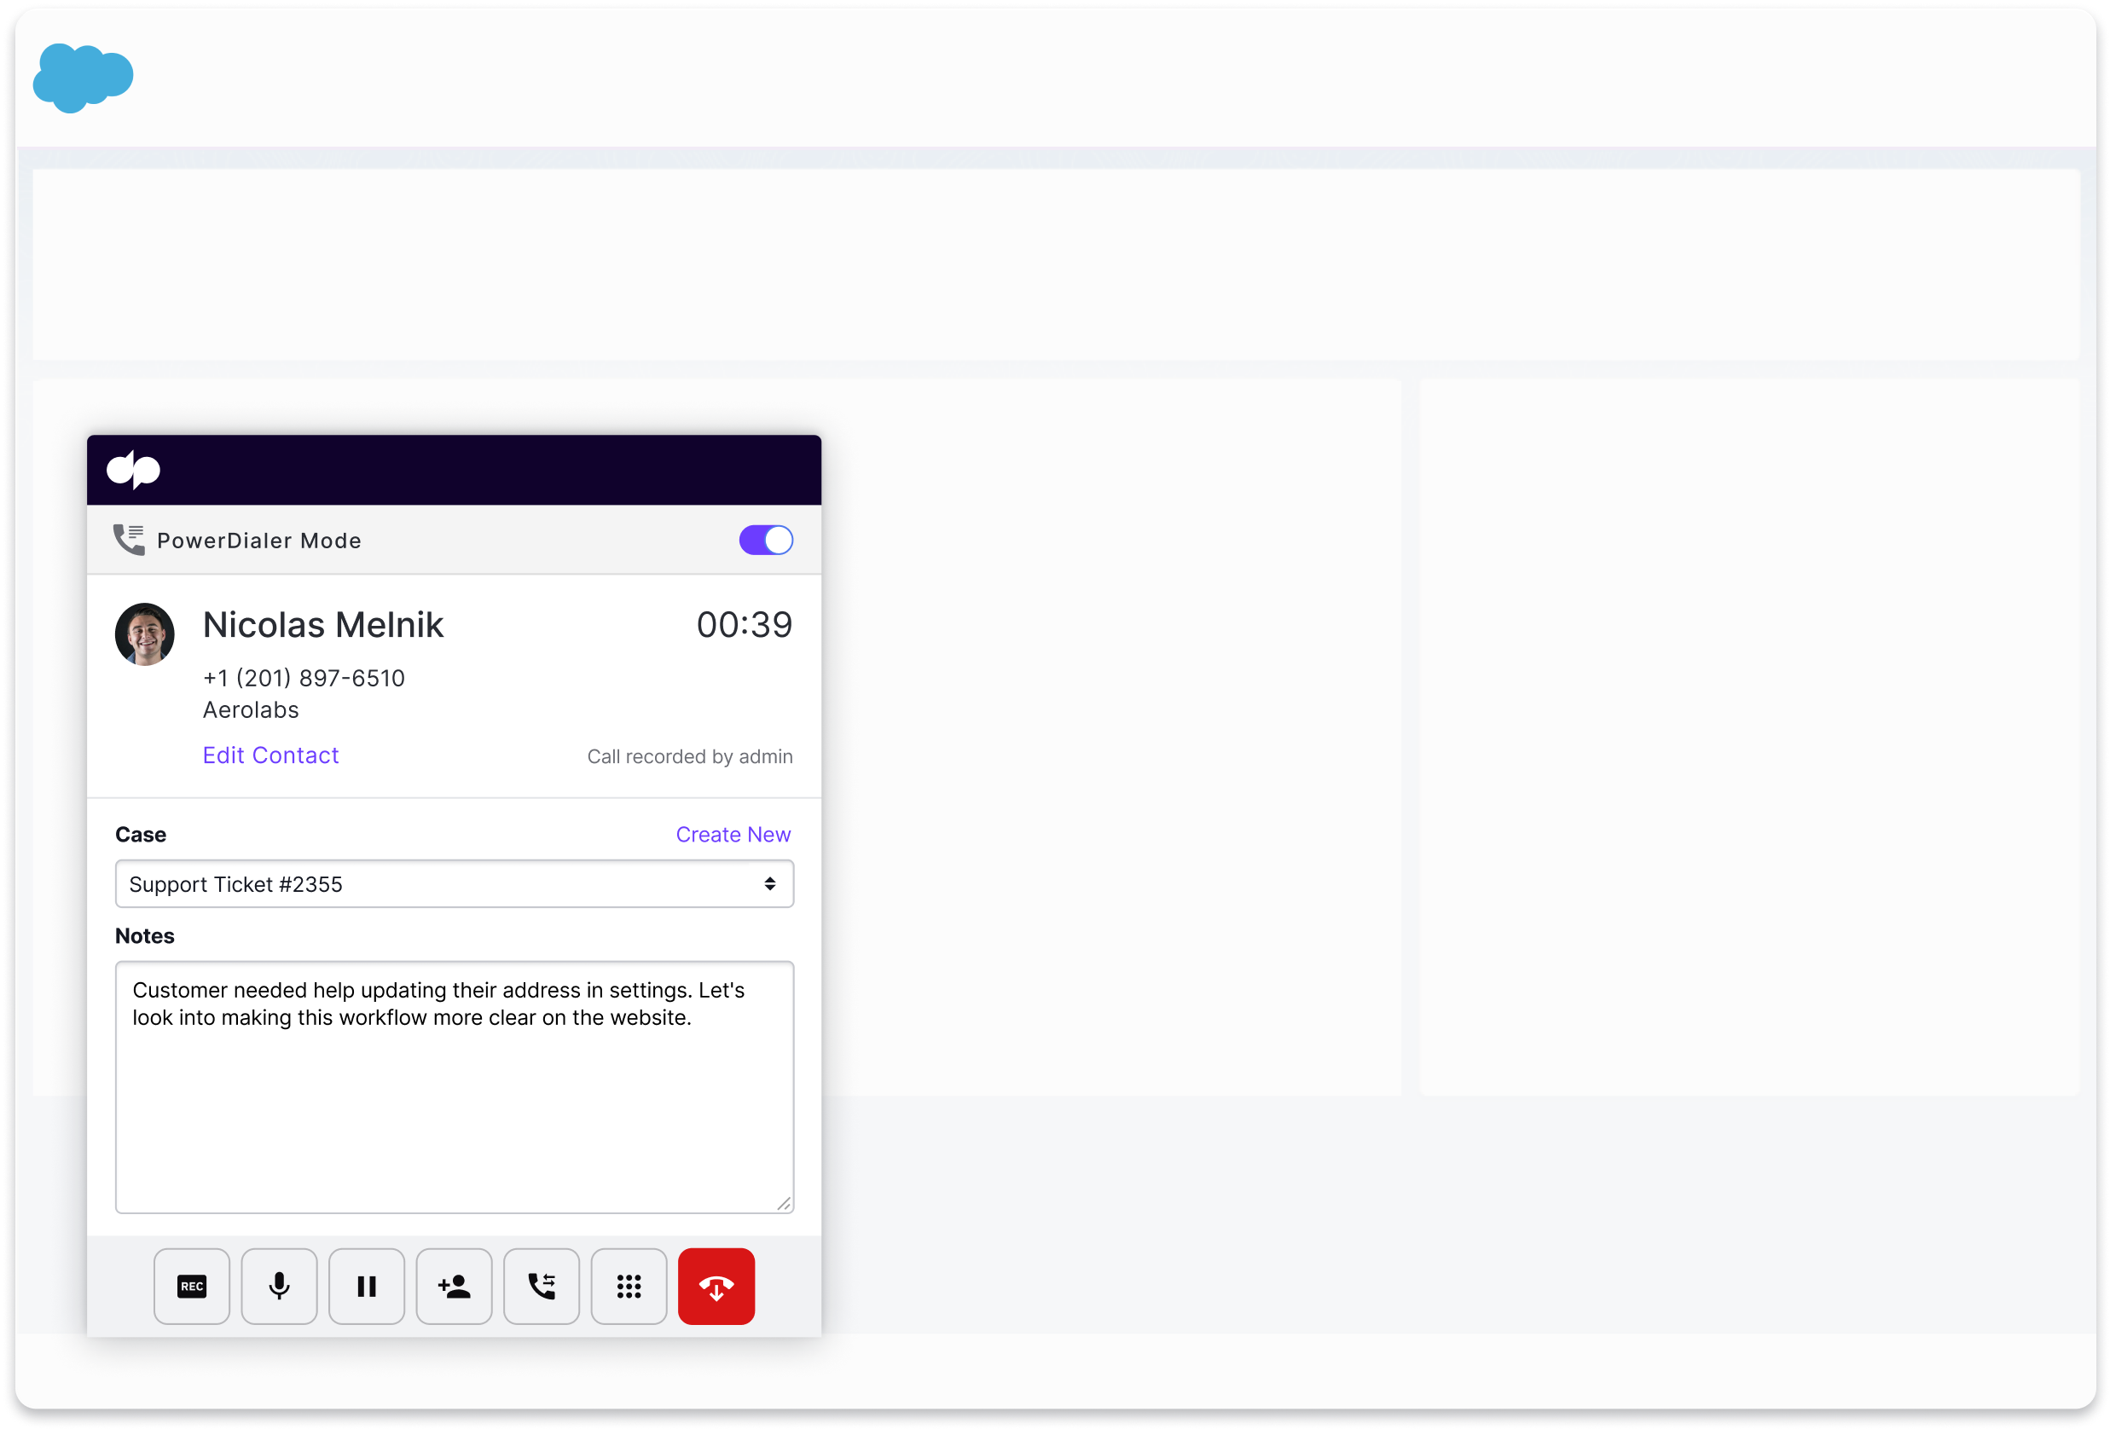The image size is (2110, 1429).
Task: Add a participant to the call
Action: coord(453,1286)
